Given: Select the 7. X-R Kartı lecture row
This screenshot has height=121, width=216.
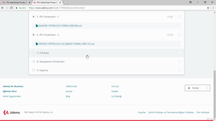Looking at the screenshot, I should [107, 53].
